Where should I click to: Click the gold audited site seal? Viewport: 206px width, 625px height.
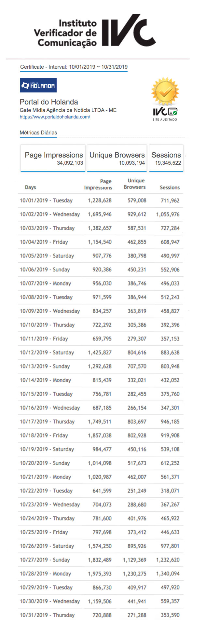[165, 92]
